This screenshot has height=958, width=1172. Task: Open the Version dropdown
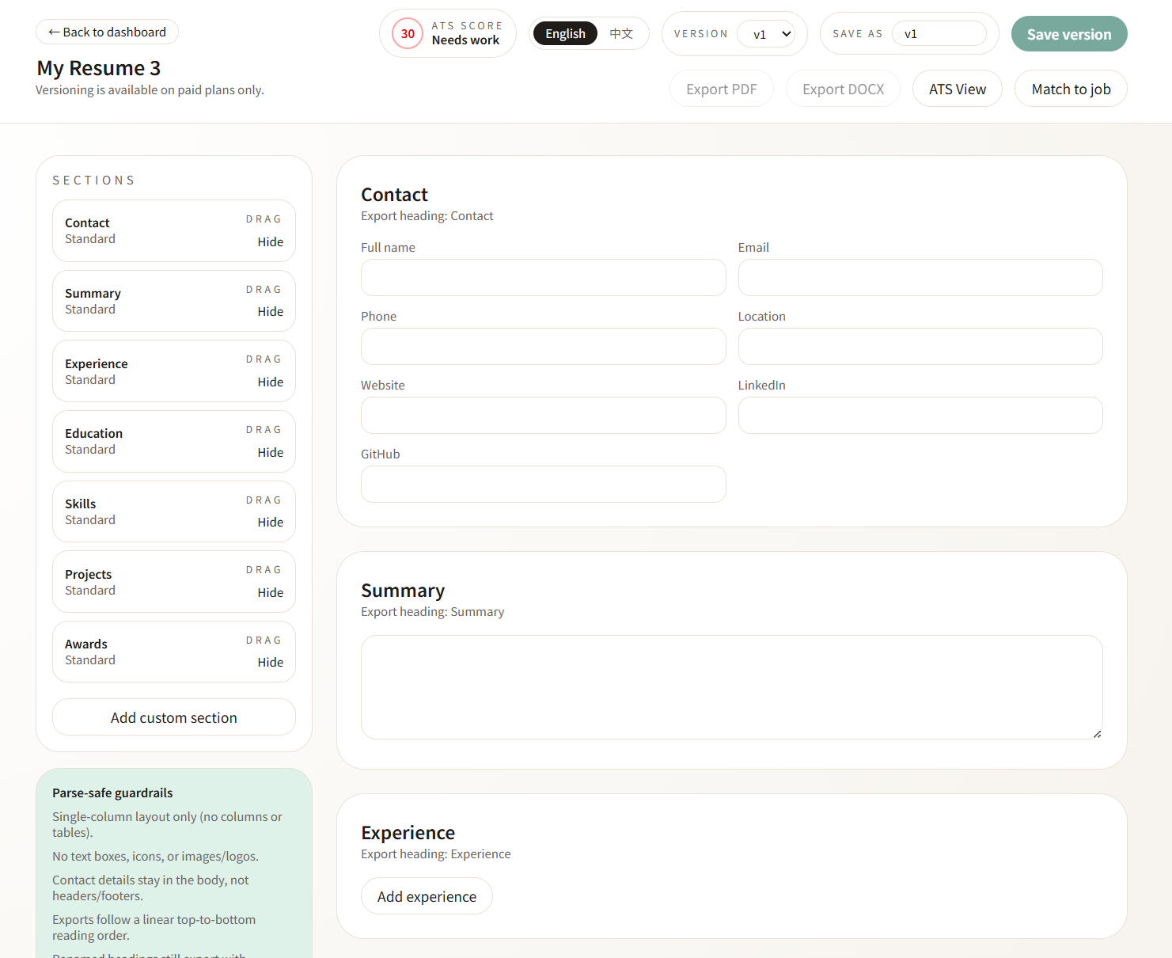(769, 33)
